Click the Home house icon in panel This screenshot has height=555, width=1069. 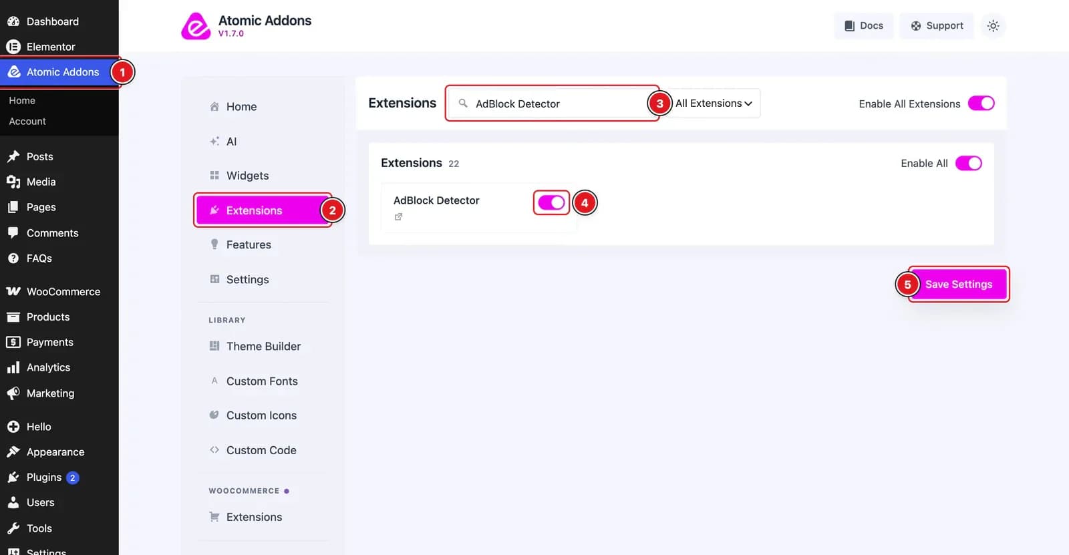214,107
